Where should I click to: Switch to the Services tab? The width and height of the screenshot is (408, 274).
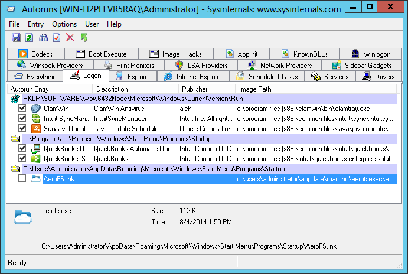click(x=329, y=77)
